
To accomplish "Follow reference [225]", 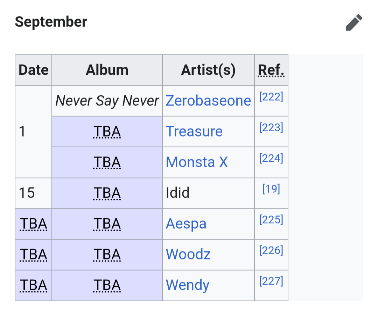I will pyautogui.click(x=271, y=220).
